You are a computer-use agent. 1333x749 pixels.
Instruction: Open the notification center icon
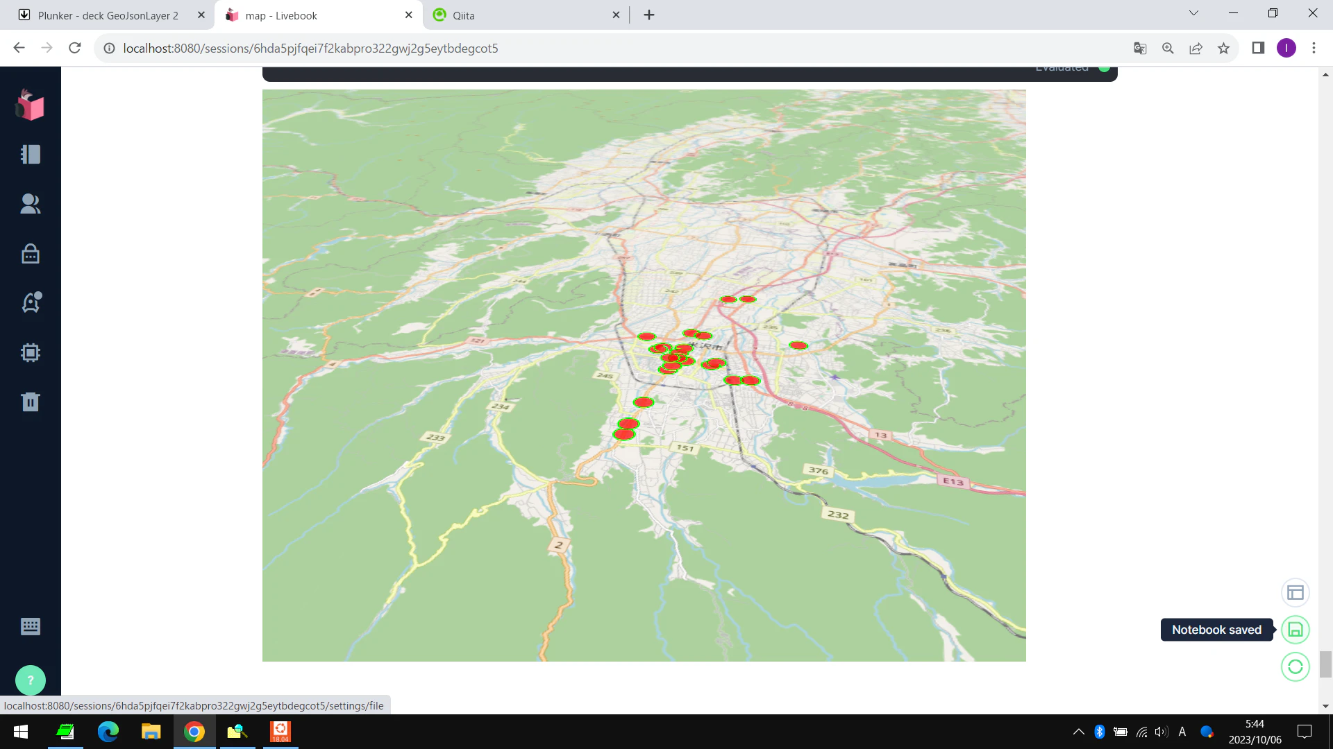1305,732
